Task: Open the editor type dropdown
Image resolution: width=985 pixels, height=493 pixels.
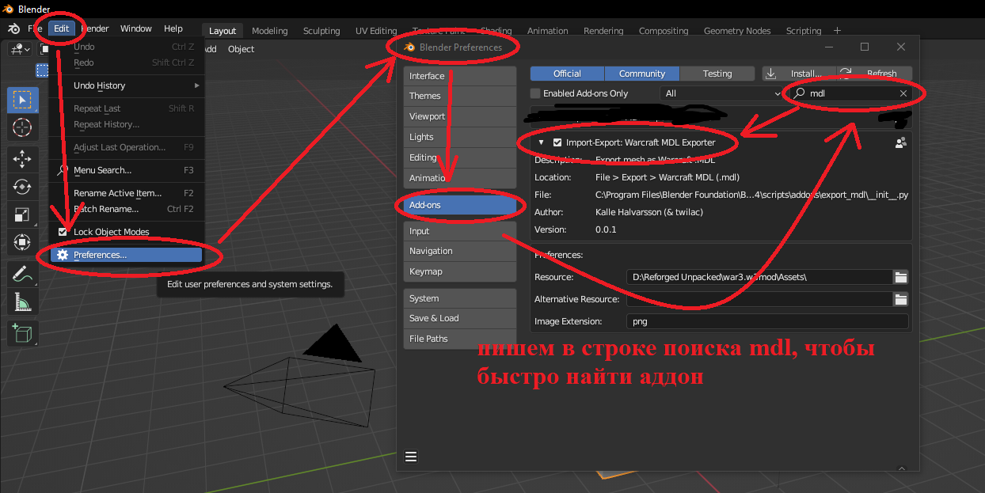Action: pos(20,49)
